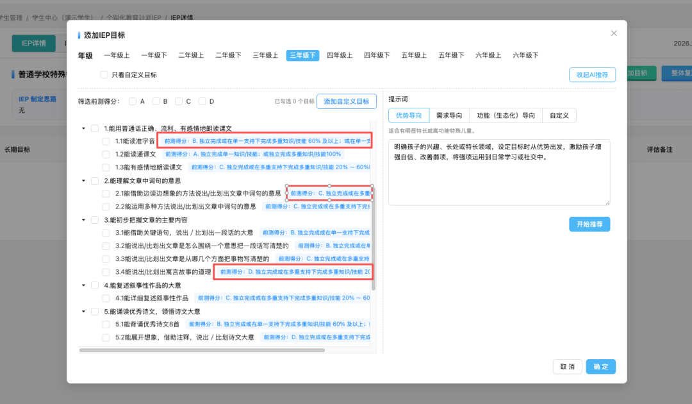Select grade tab 五年级下
This screenshot has width=692, height=404.
click(x=451, y=55)
